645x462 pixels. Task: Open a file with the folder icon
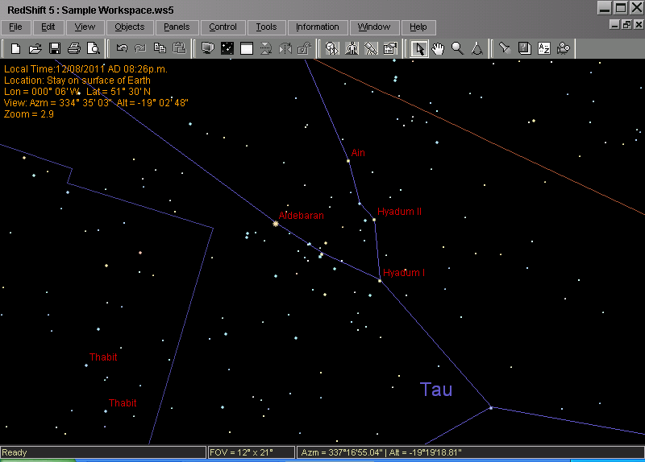(x=35, y=48)
